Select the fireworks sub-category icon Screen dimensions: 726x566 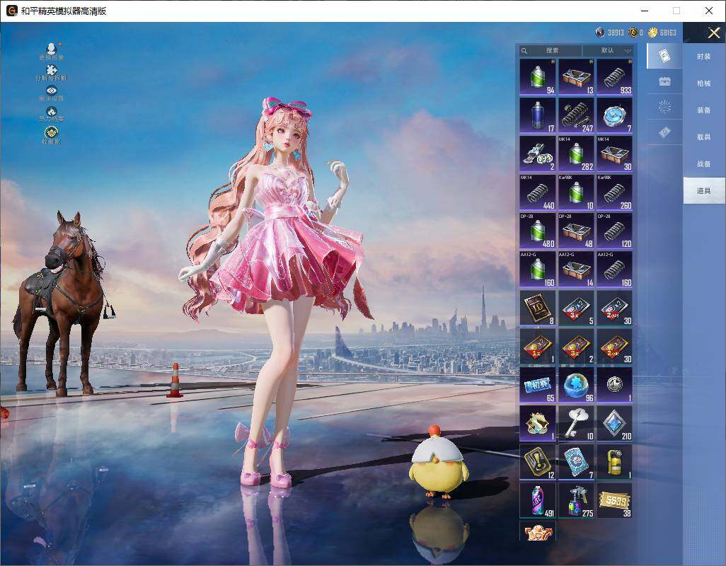point(664,107)
